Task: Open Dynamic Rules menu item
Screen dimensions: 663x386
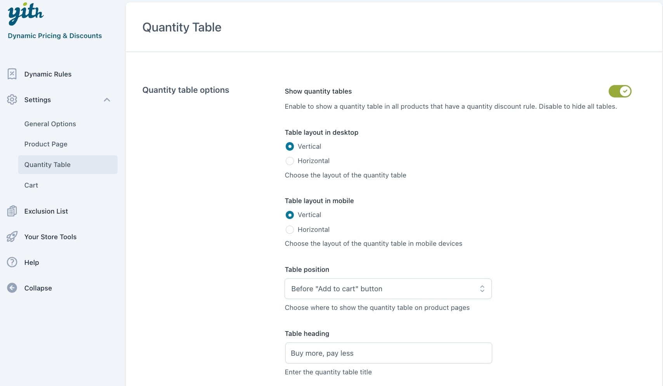Action: 48,74
